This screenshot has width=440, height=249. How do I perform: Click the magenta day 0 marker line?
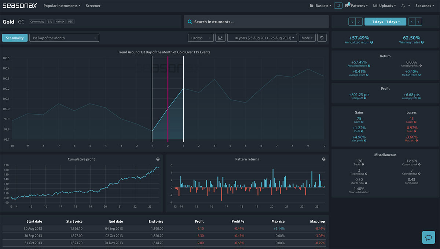(168, 99)
